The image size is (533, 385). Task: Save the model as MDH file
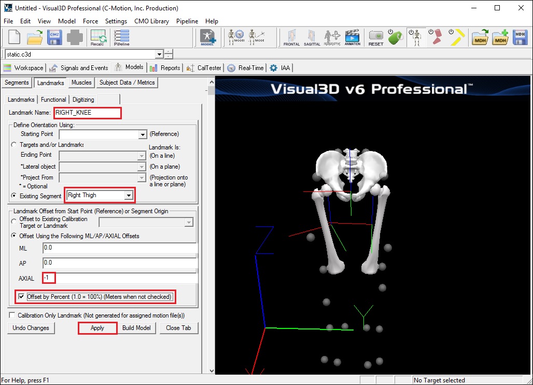click(520, 37)
